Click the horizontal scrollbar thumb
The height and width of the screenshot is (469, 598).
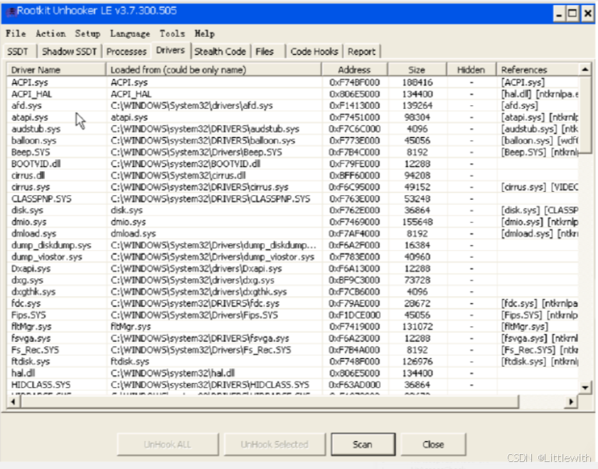(269, 401)
